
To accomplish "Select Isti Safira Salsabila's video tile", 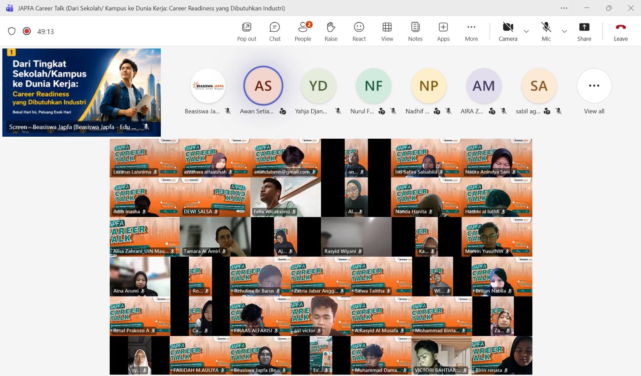I will tap(427, 158).
